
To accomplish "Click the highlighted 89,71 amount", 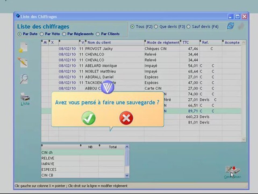I will pyautogui.click(x=193, y=111).
